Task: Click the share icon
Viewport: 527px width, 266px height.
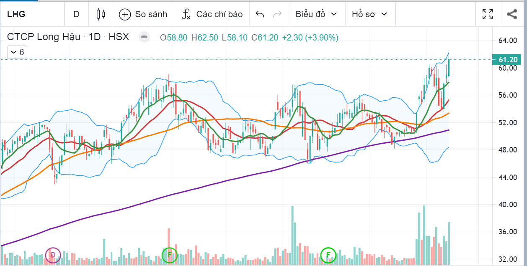Action: [x=511, y=14]
